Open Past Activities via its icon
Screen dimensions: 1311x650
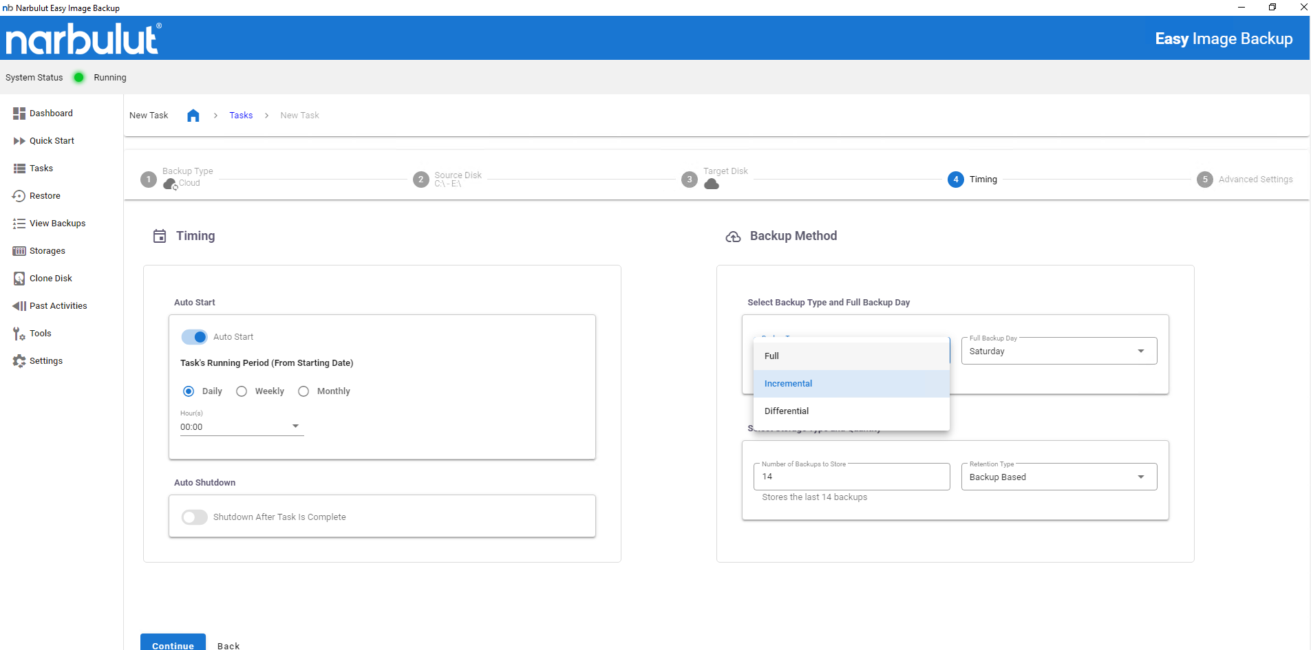point(19,306)
